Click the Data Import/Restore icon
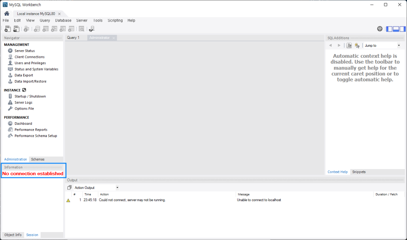 pos(10,81)
